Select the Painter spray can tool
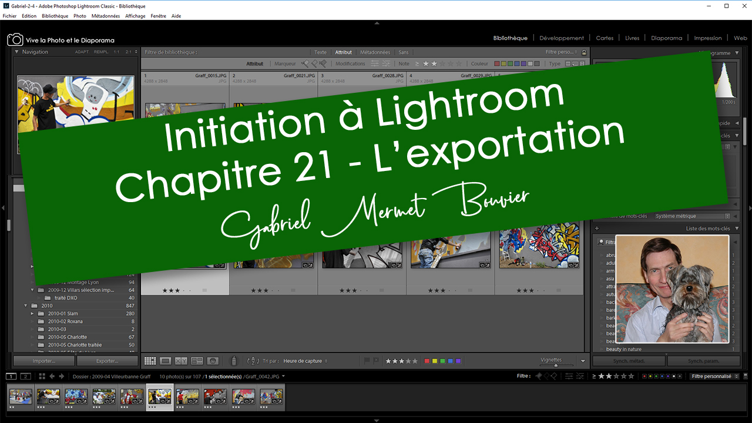 [x=233, y=361]
